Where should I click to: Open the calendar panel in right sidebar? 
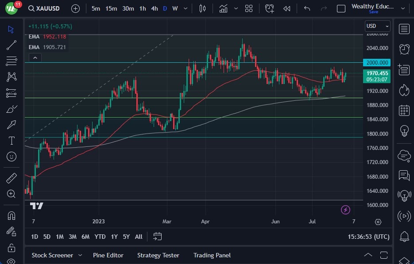[x=404, y=110]
